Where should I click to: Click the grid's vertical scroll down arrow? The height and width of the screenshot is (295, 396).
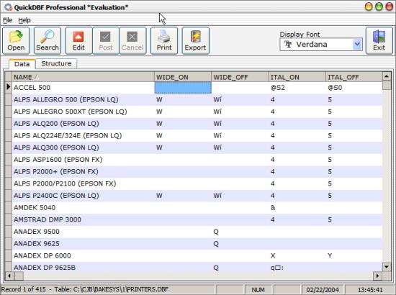387,266
